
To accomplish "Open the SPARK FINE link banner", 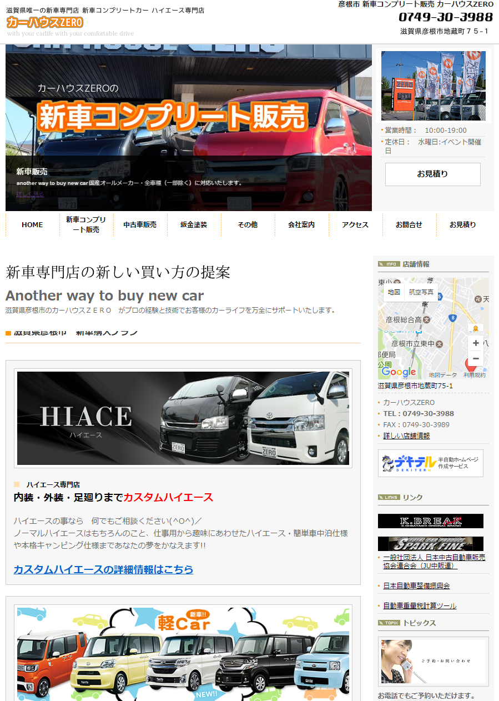I will (430, 543).
